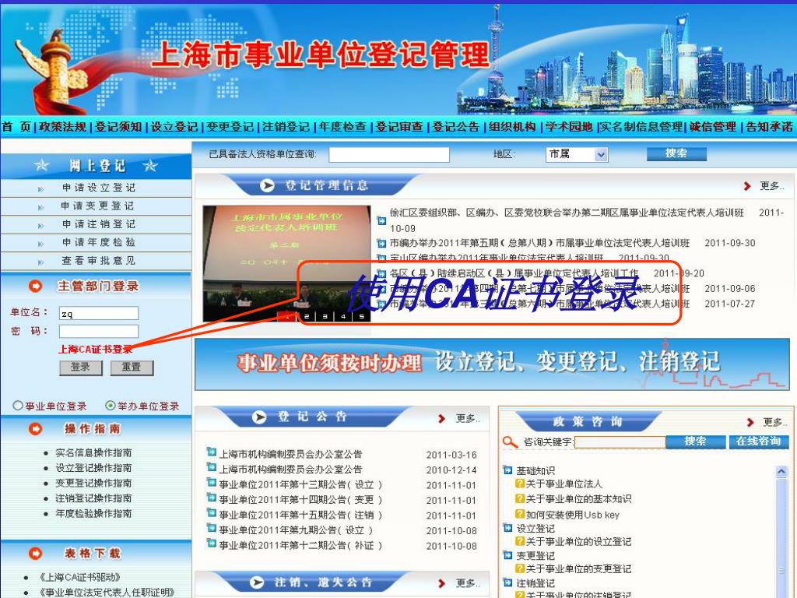Click the question icon beside 关于事业单位法人
Image resolution: width=797 pixels, height=598 pixels.
[520, 484]
